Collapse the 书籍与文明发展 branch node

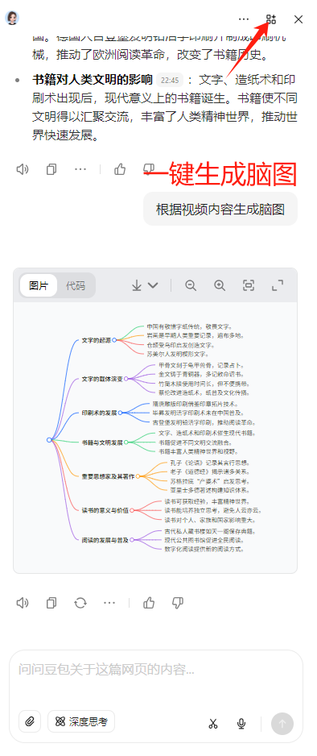126,442
